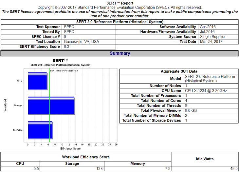The width and height of the screenshot is (239, 172).
Task: Click the green SERT Efficiency Score line label
Action: pos(64,70)
